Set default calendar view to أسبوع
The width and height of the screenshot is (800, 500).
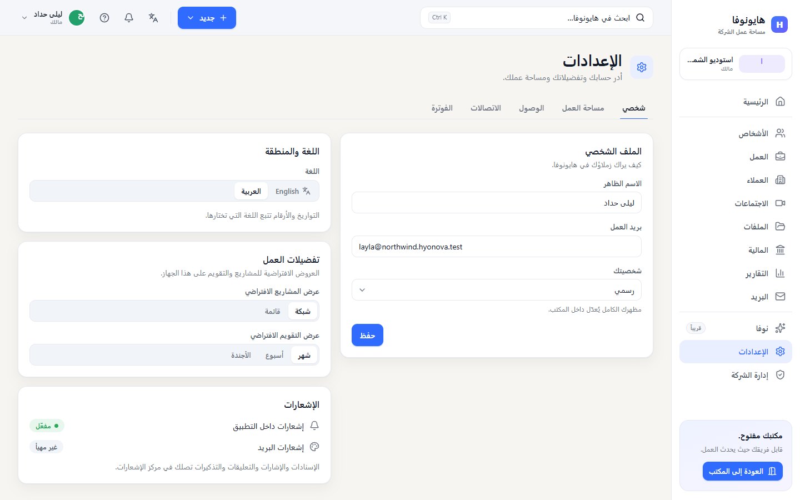[x=274, y=355]
